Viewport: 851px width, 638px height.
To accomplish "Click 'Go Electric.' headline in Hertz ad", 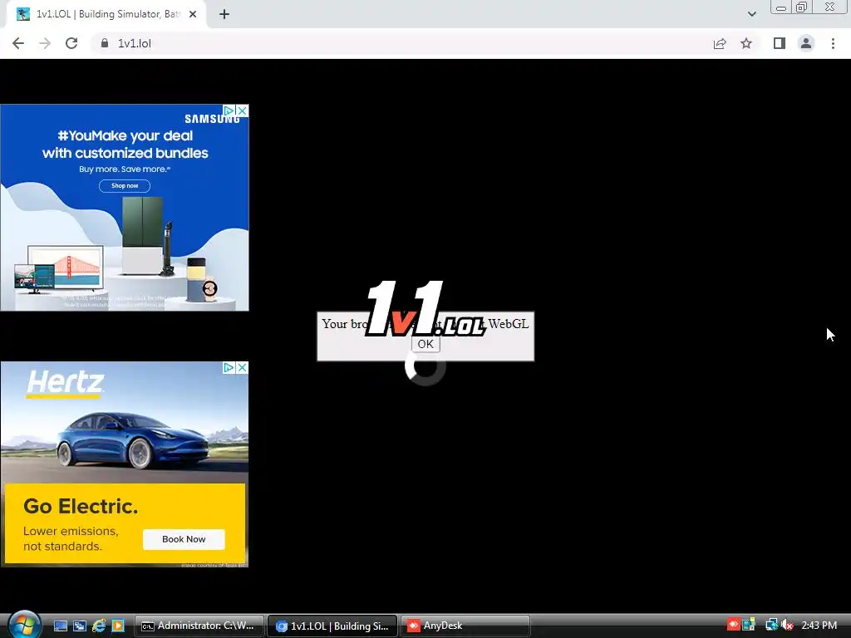I will pyautogui.click(x=81, y=506).
